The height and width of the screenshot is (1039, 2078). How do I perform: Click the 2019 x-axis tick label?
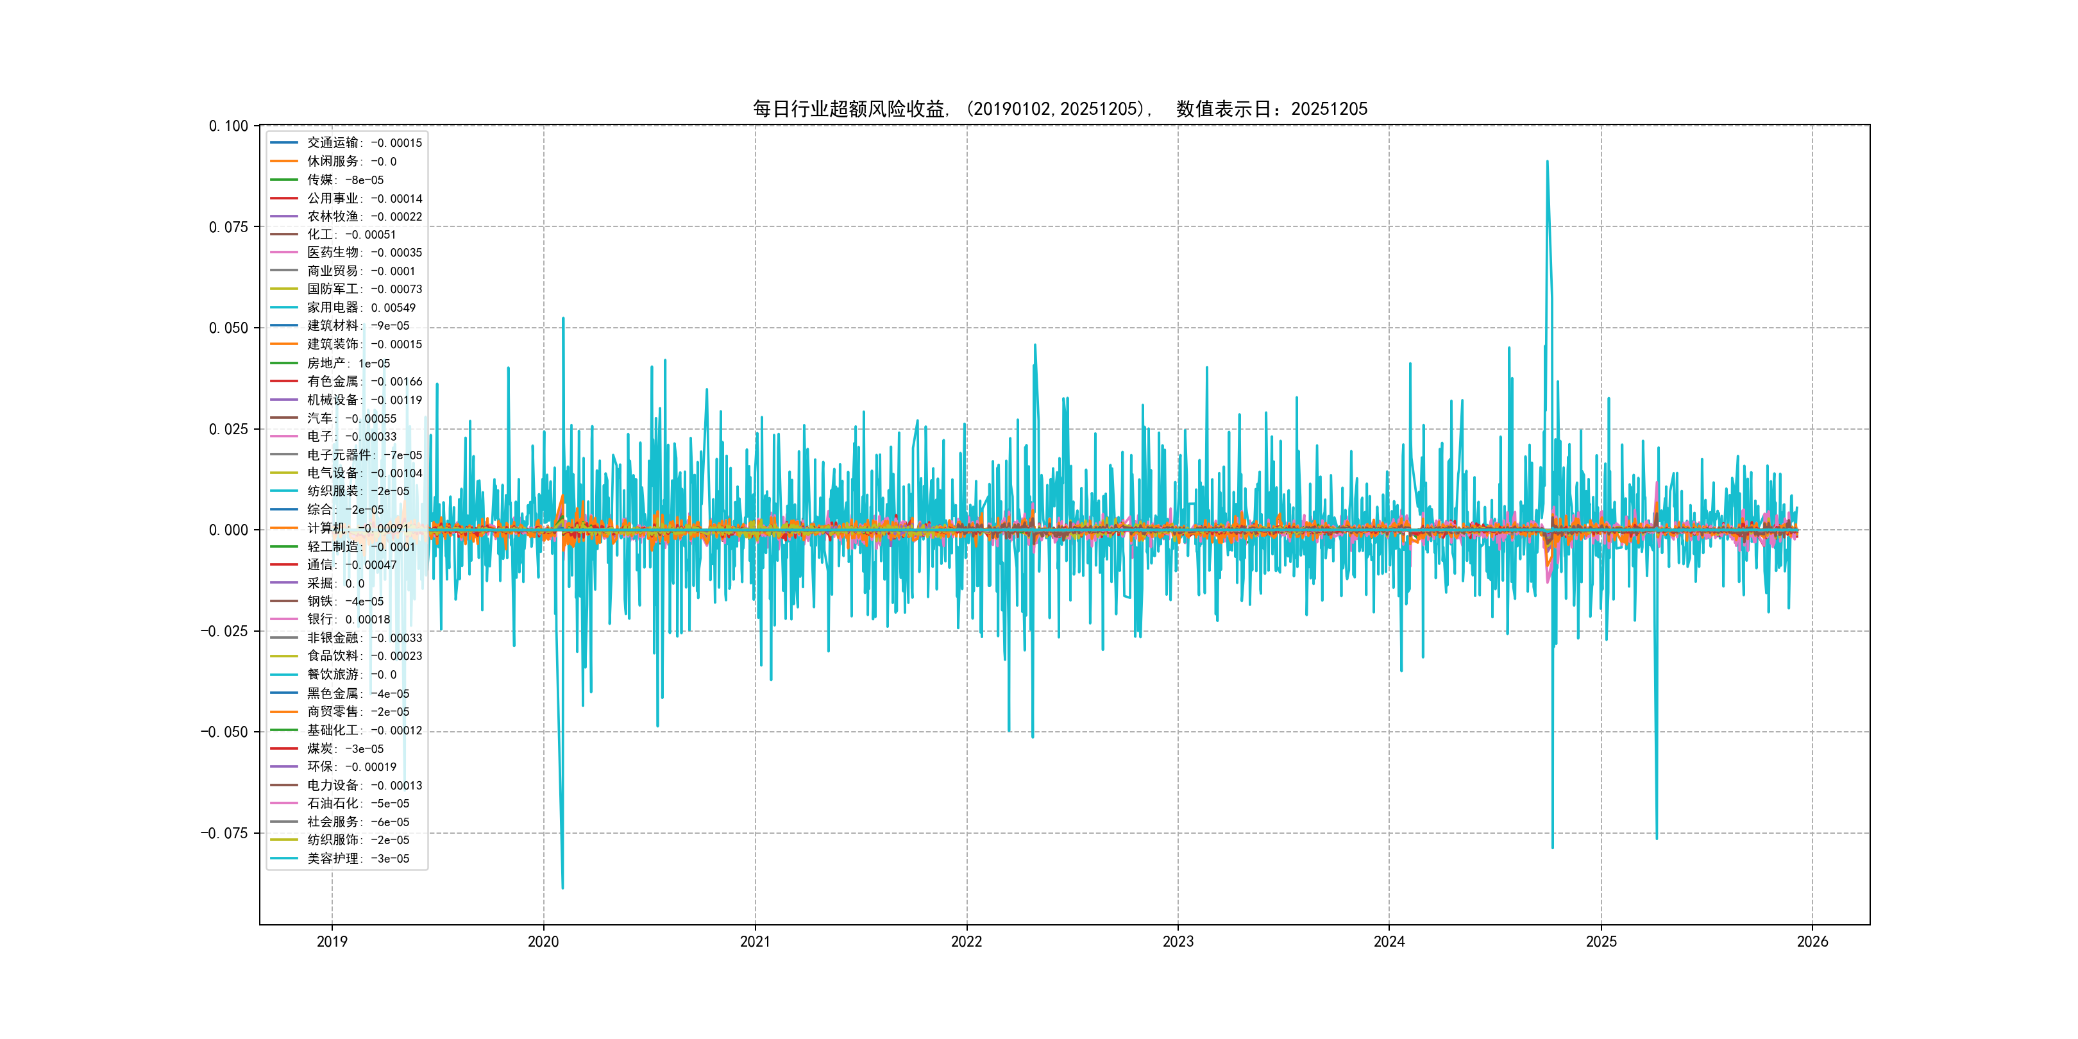tap(332, 942)
